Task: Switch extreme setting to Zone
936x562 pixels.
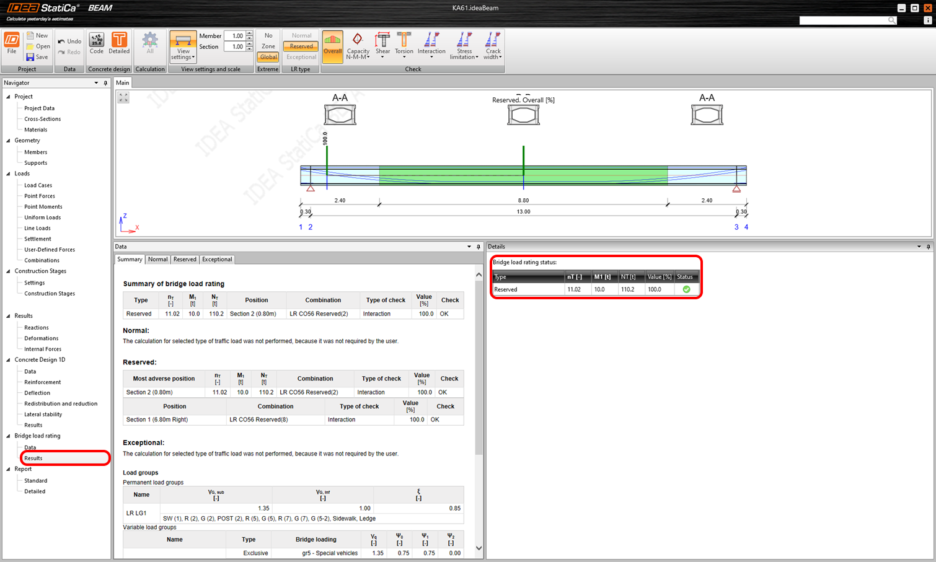Action: (x=268, y=46)
